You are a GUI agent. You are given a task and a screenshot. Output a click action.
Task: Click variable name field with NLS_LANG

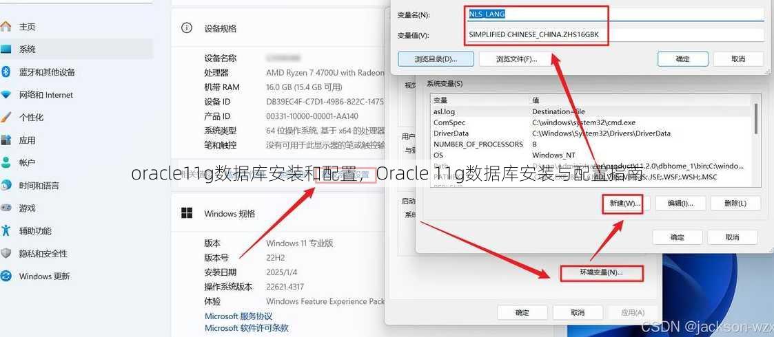click(615, 14)
